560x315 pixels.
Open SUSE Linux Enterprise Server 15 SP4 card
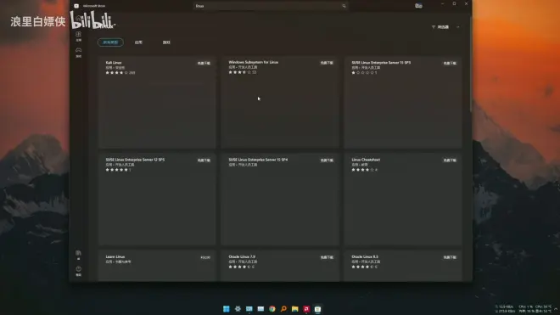tap(280, 200)
